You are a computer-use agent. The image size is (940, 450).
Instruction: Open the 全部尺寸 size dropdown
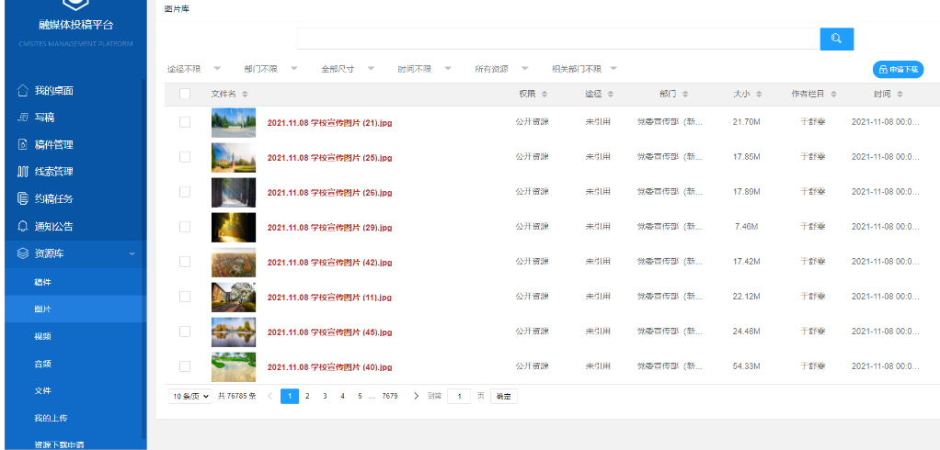click(x=372, y=68)
